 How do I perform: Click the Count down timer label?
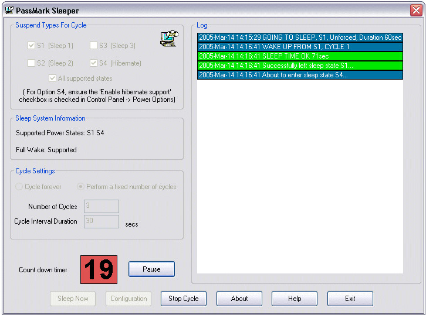coord(43,270)
